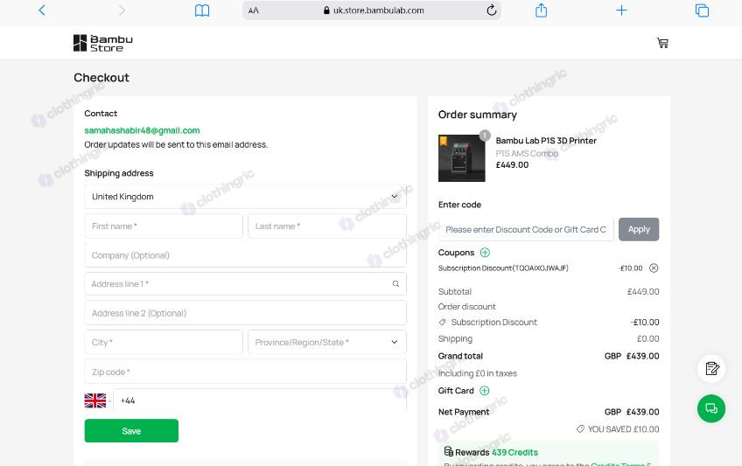Click the Grand total GBP £439.00 amount

pyautogui.click(x=632, y=356)
